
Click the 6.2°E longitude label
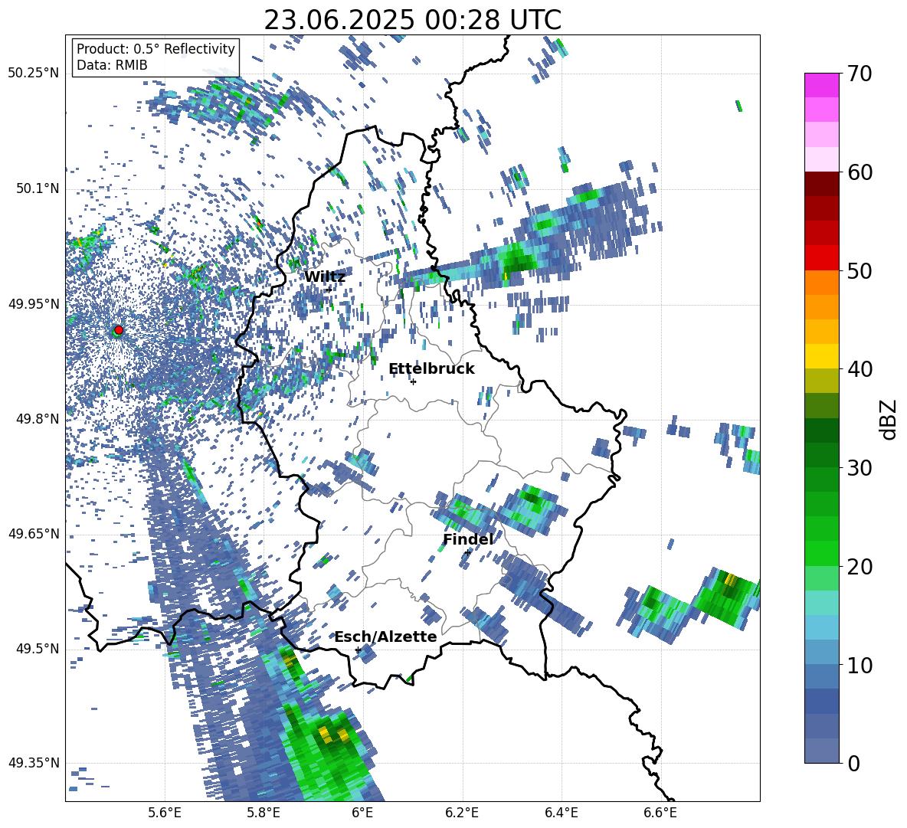pyautogui.click(x=462, y=813)
